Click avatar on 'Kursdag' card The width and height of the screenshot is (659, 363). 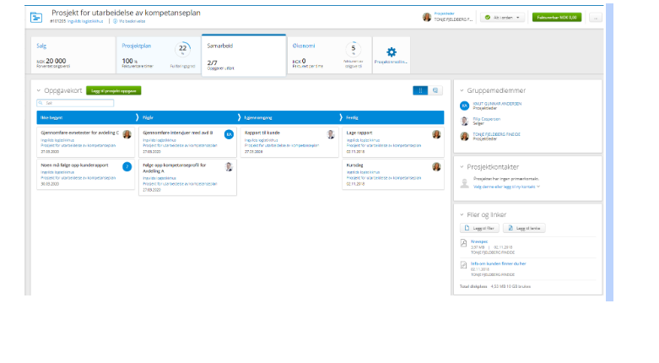[436, 167]
